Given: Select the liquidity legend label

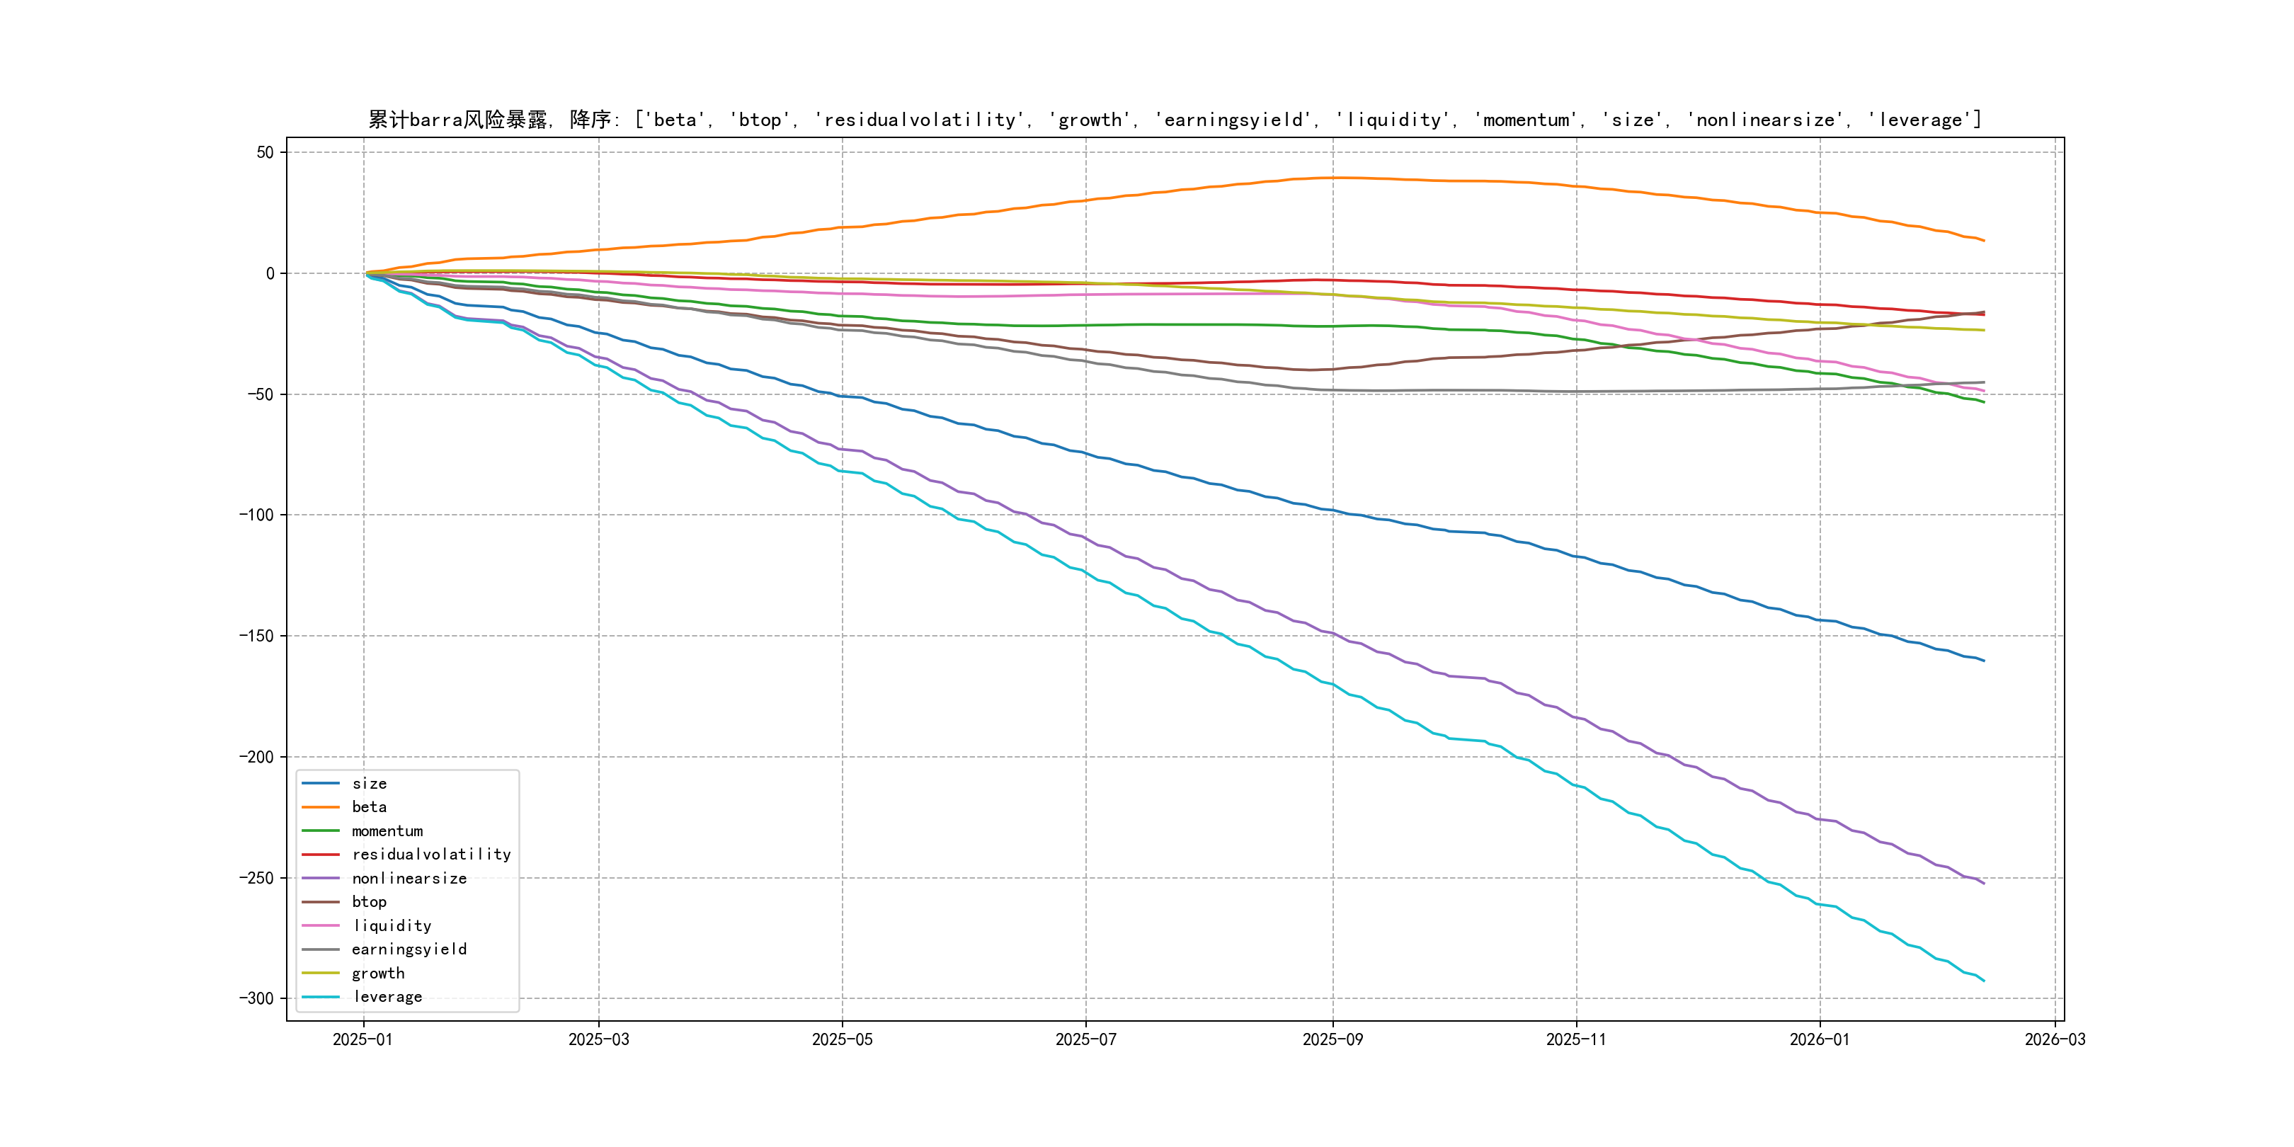Looking at the screenshot, I should pos(392,926).
